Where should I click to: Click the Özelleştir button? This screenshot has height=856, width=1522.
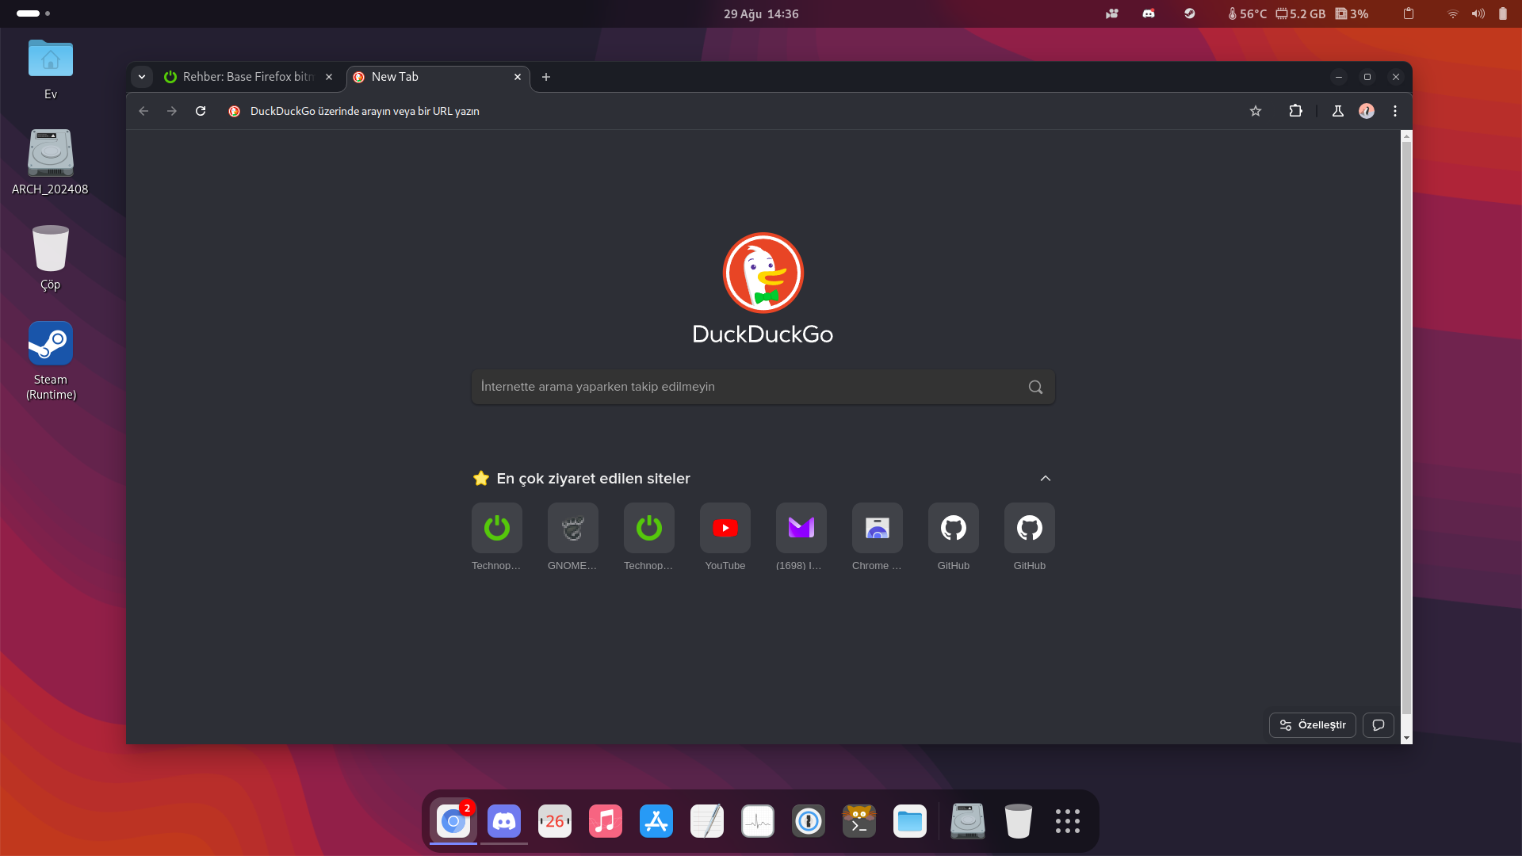[x=1313, y=725]
